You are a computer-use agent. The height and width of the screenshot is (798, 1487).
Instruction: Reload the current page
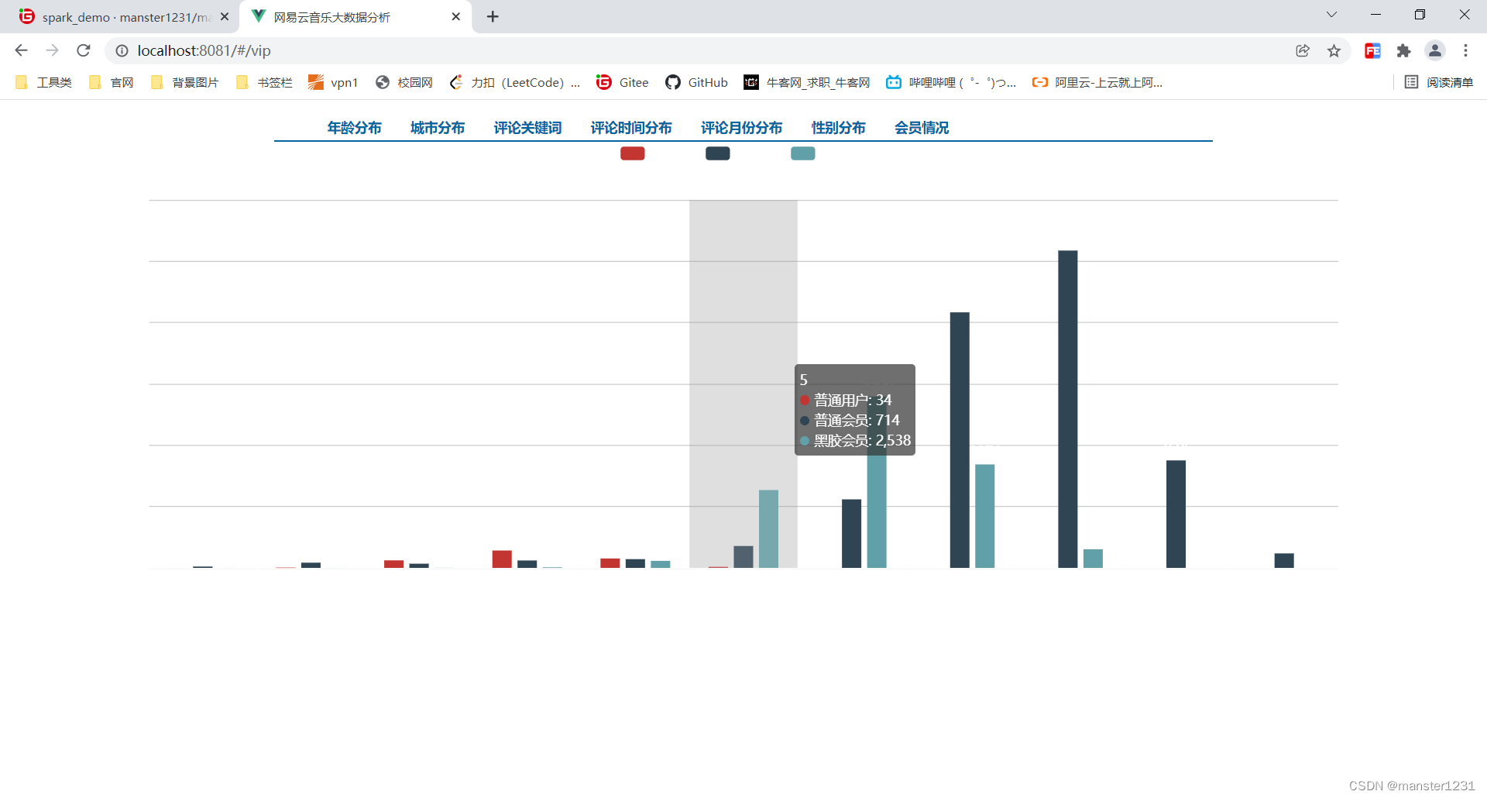84,50
